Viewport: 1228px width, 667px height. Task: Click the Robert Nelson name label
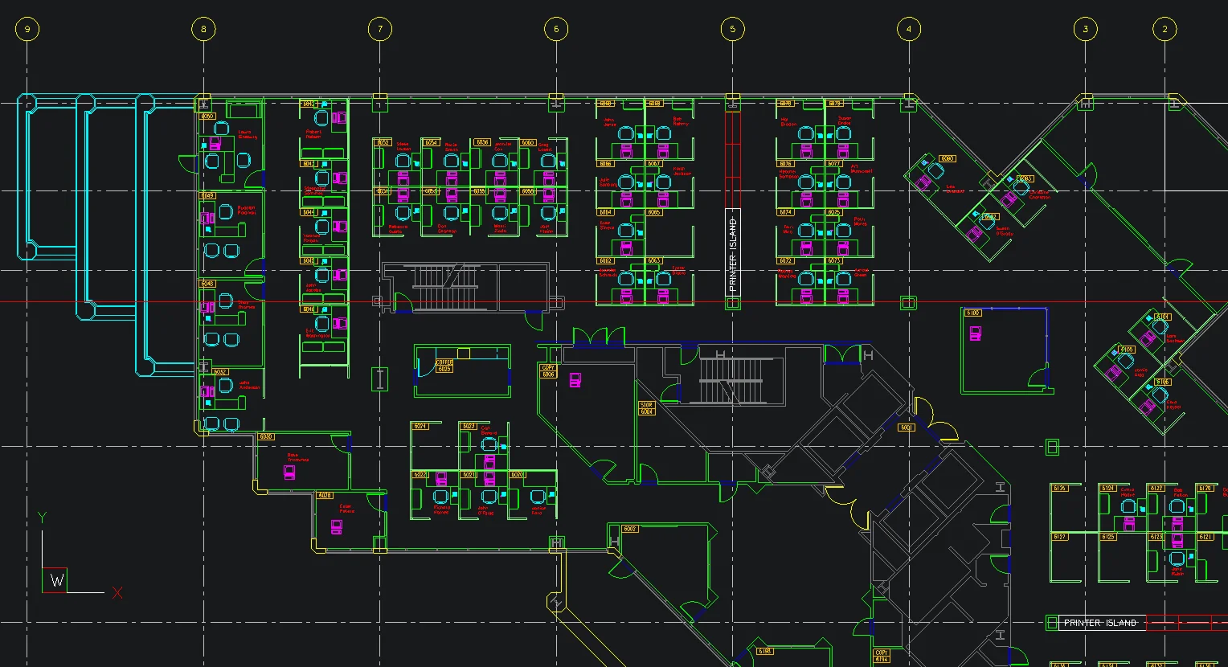click(313, 134)
